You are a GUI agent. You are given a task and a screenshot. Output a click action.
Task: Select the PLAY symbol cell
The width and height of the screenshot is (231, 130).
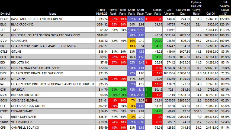(x=5, y=19)
